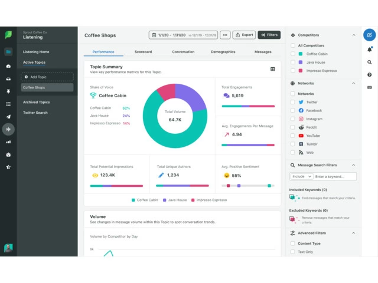Viewport: 378px width, 283px height.
Task: Check the Facebook network checkbox
Action: (293, 110)
